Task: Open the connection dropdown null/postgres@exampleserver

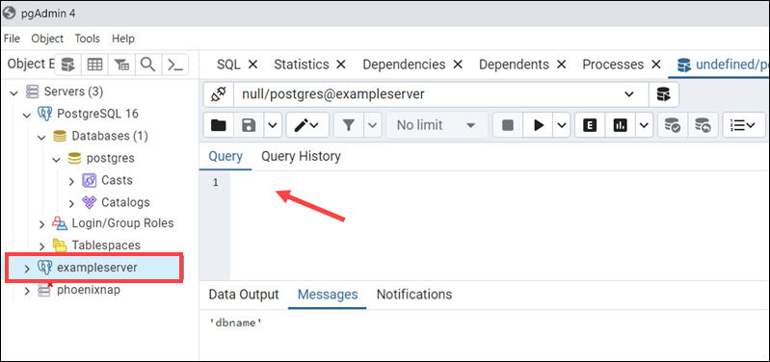Action: click(x=441, y=94)
